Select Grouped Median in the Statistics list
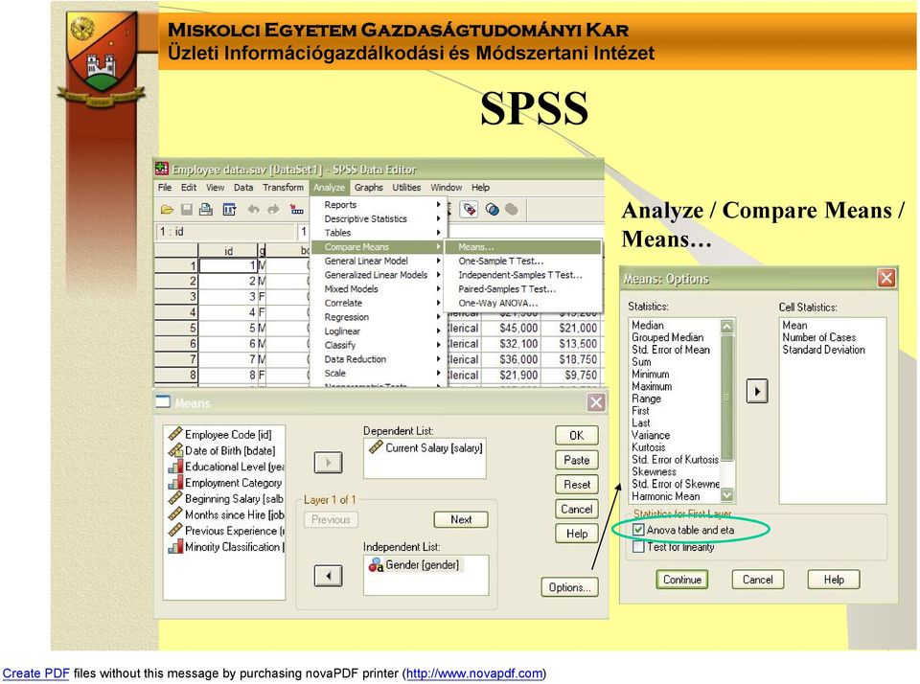 [668, 337]
